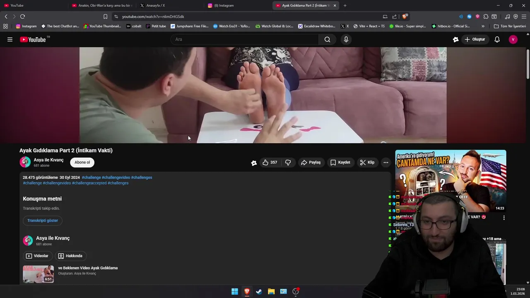Show transcript with Transkripti göster

tap(43, 220)
